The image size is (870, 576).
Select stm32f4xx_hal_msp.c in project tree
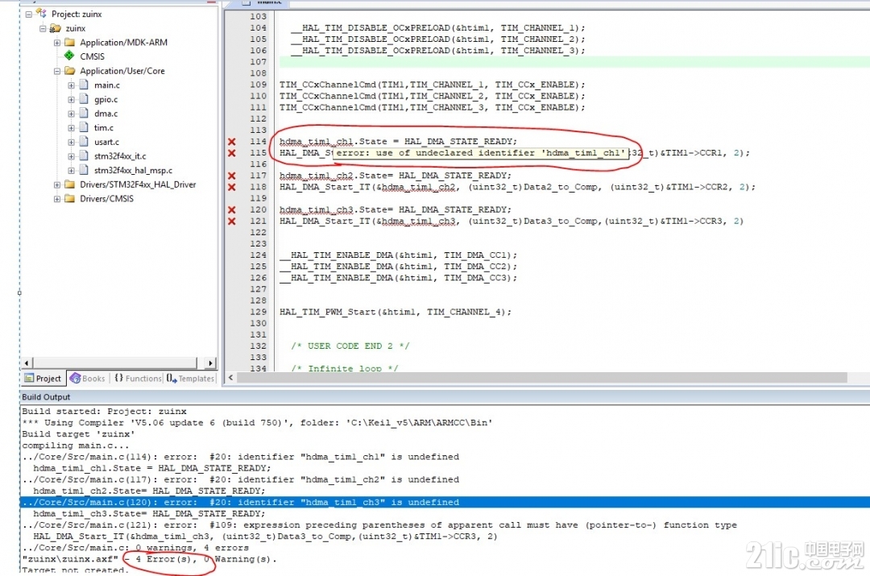(x=133, y=170)
